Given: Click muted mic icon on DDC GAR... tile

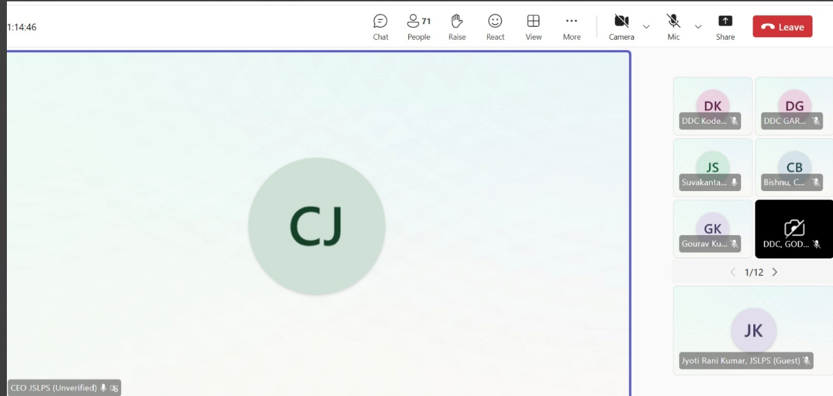Looking at the screenshot, I should pos(816,121).
